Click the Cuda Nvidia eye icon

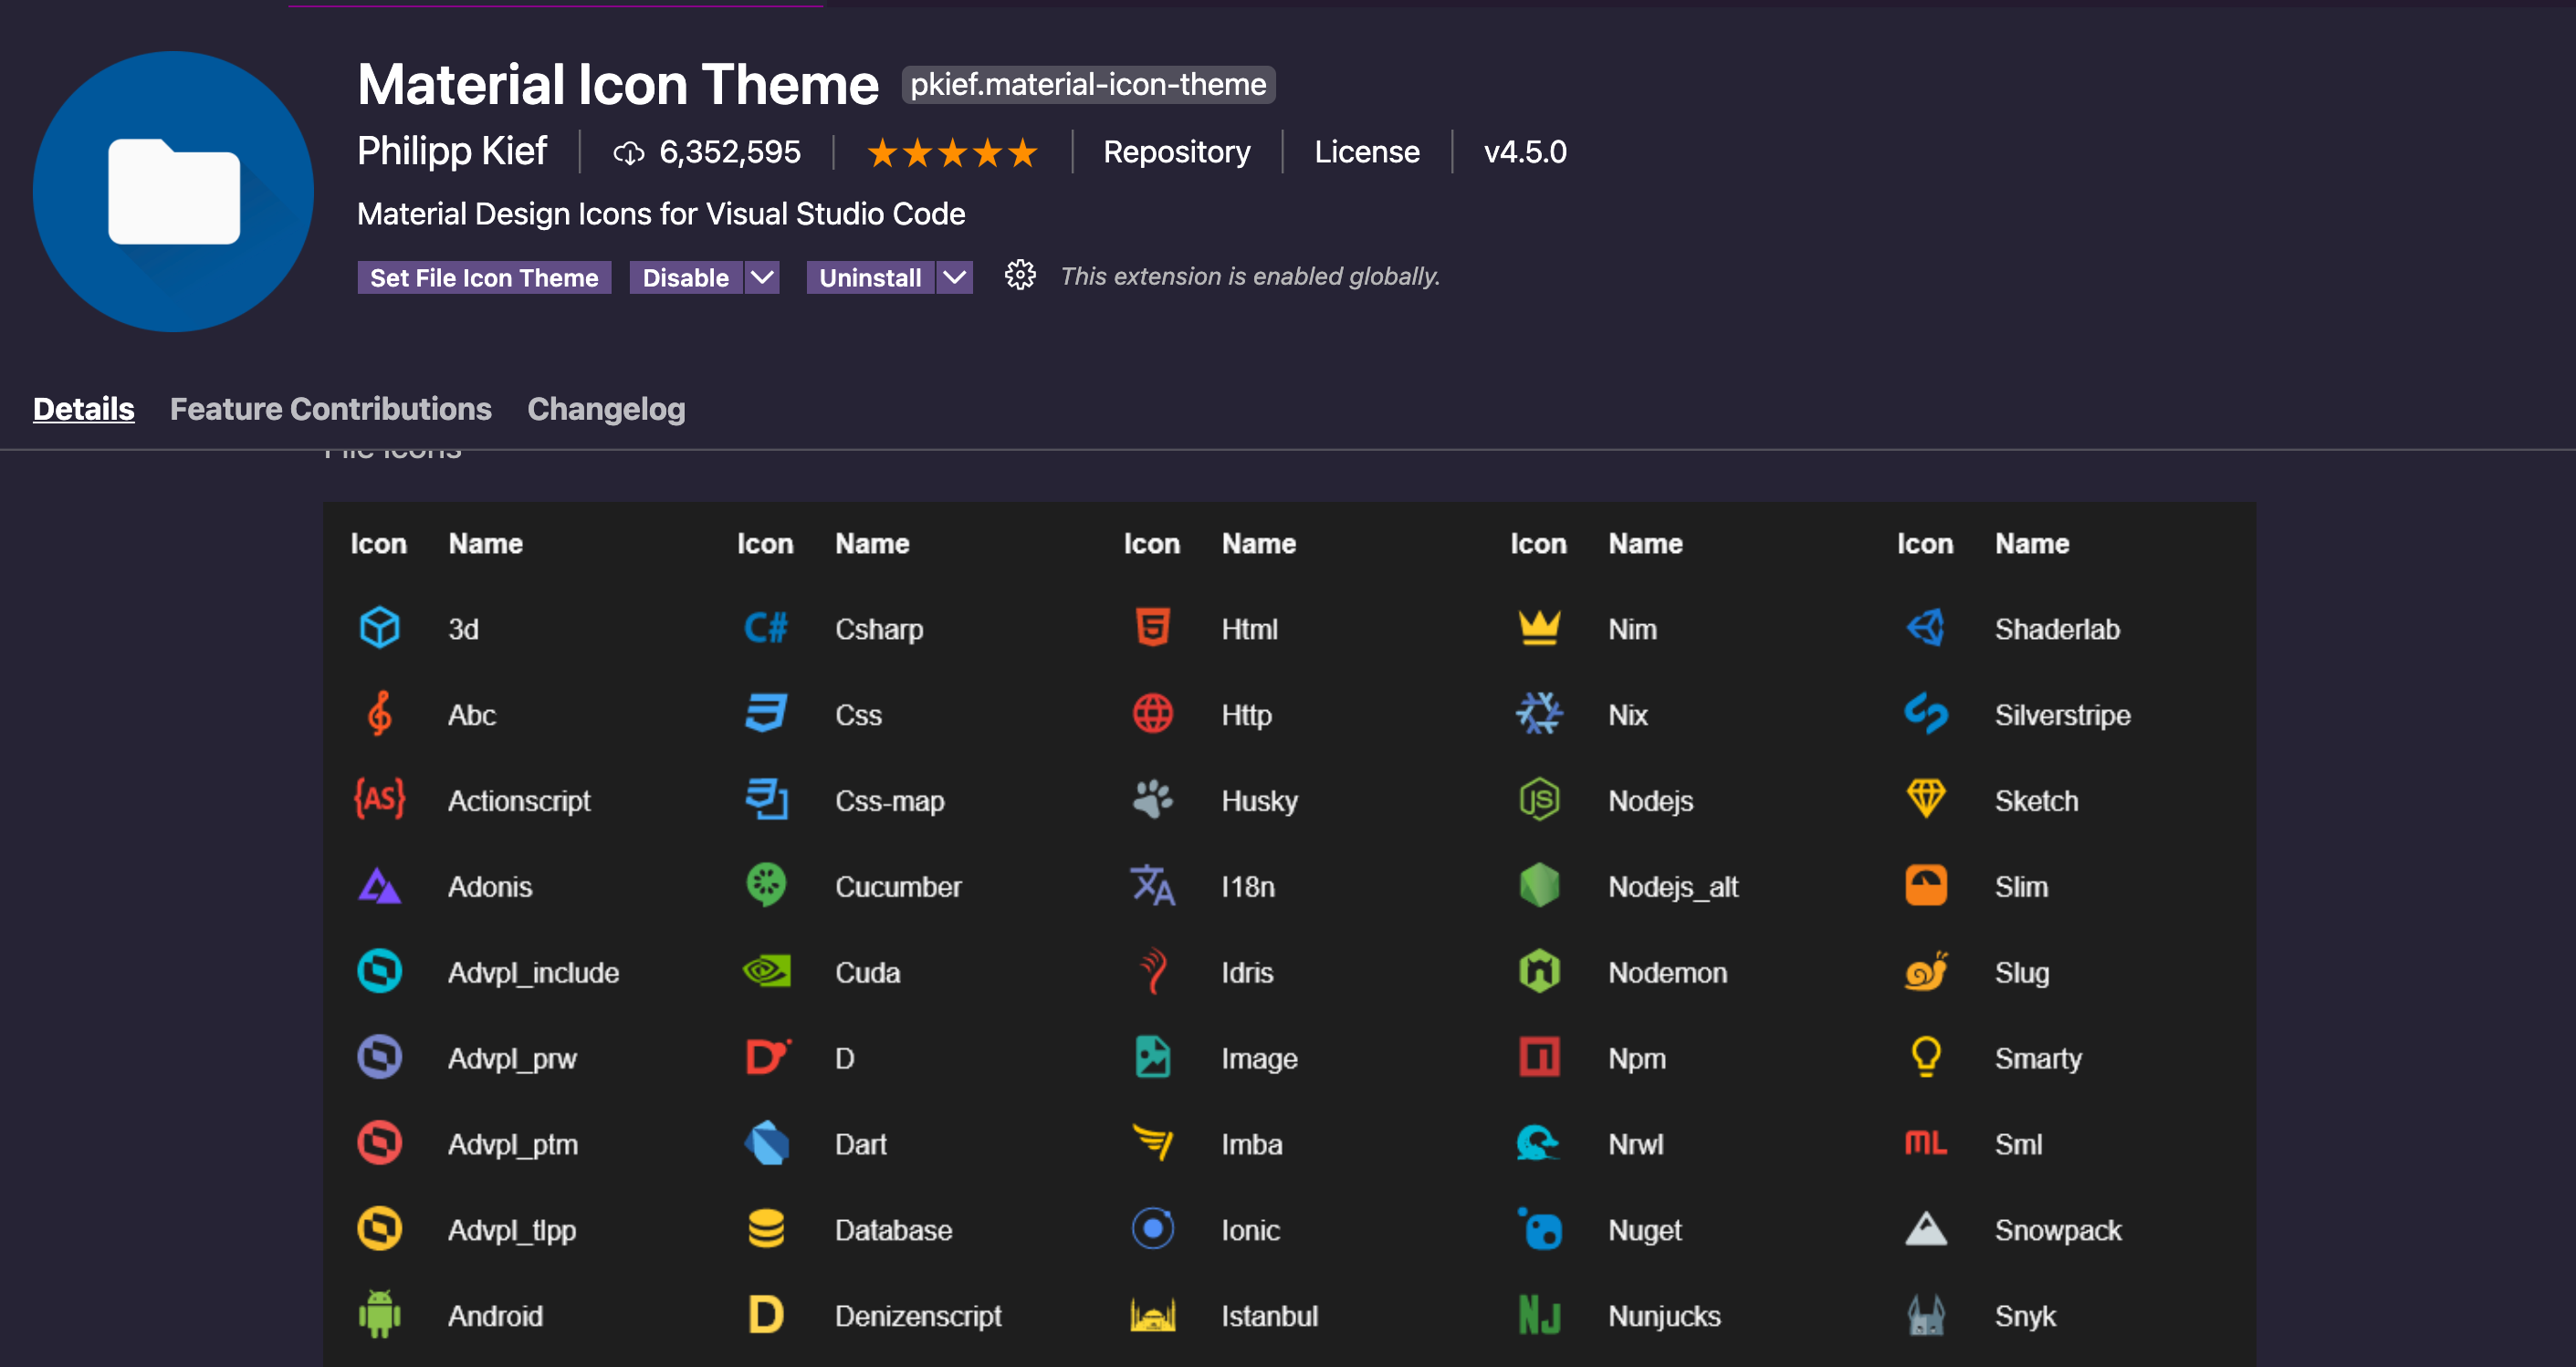[x=766, y=971]
